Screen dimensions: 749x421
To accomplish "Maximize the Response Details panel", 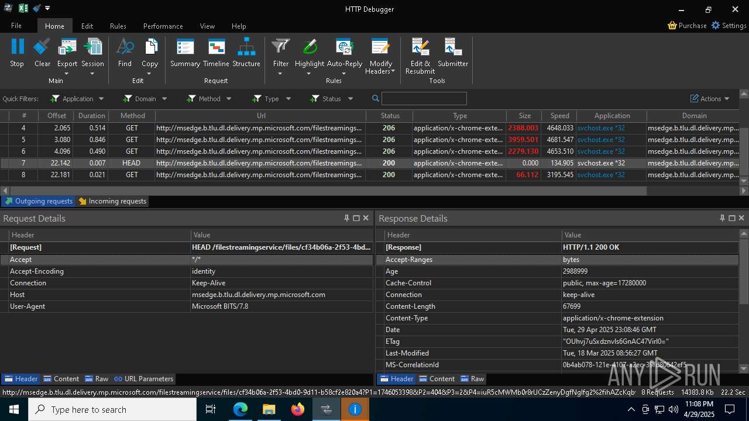I will click(731, 218).
